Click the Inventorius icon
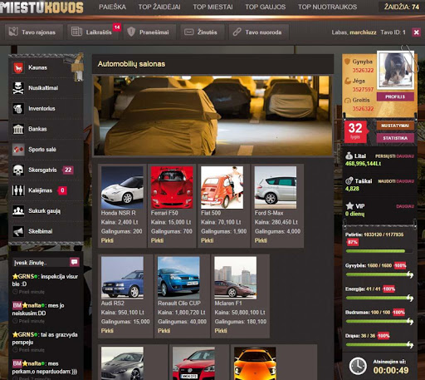This screenshot has width=425, height=380. pyautogui.click(x=18, y=108)
